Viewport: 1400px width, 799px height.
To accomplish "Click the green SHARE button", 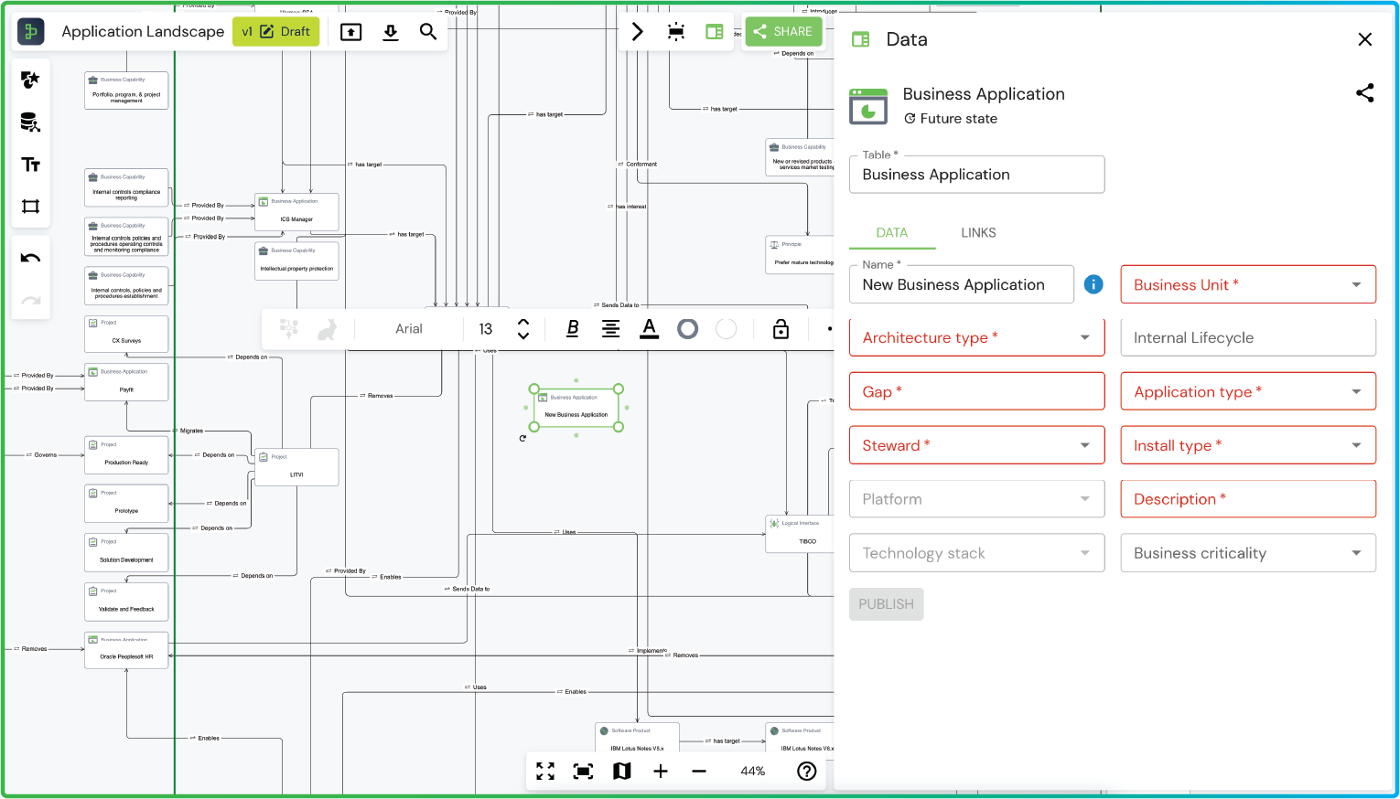I will click(783, 32).
